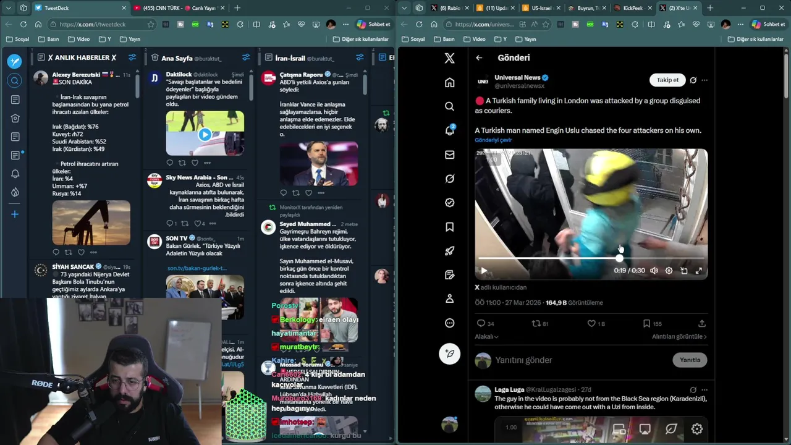
Task: Open Sosyal bookmarks folder in left browser
Action: click(x=17, y=39)
